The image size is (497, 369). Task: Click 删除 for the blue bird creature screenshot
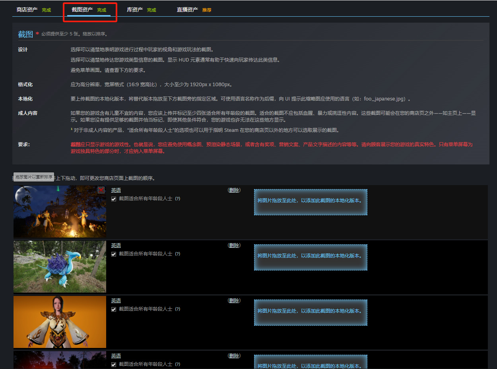click(x=234, y=245)
